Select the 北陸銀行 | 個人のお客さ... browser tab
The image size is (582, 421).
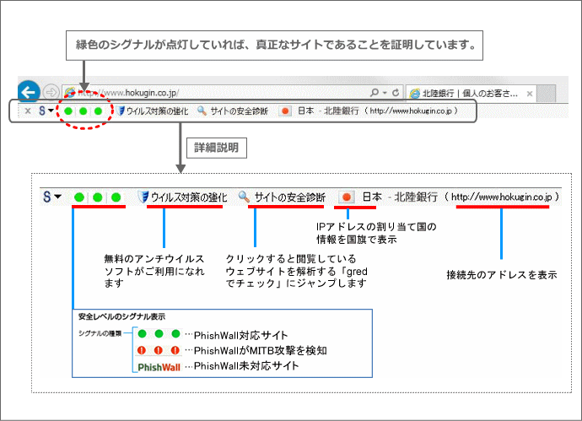(x=471, y=94)
